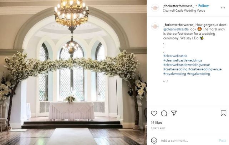This screenshot has width=229, height=145.
Task: Click header profile avatar of _forbetterforworse_
Action: pos(155,8)
